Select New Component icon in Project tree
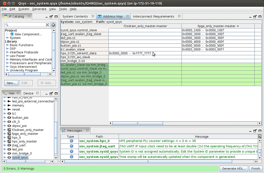 (x=12, y=34)
